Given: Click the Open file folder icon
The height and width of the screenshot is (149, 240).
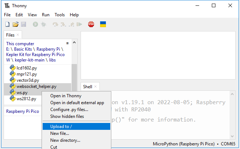Looking at the screenshot, I should click(x=16, y=24).
